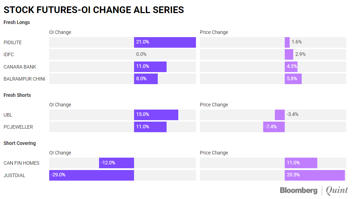
Task: Click the Fresh Shorts section heading
Action: tap(17, 95)
